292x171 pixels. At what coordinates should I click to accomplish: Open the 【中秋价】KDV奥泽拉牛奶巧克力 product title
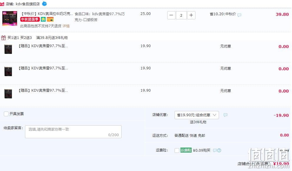47,14
